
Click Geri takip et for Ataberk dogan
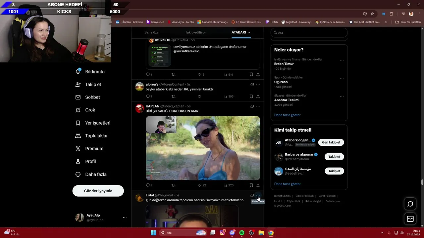click(331, 142)
